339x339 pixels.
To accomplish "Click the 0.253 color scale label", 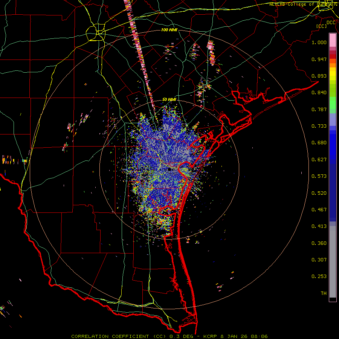I will pyautogui.click(x=319, y=276).
